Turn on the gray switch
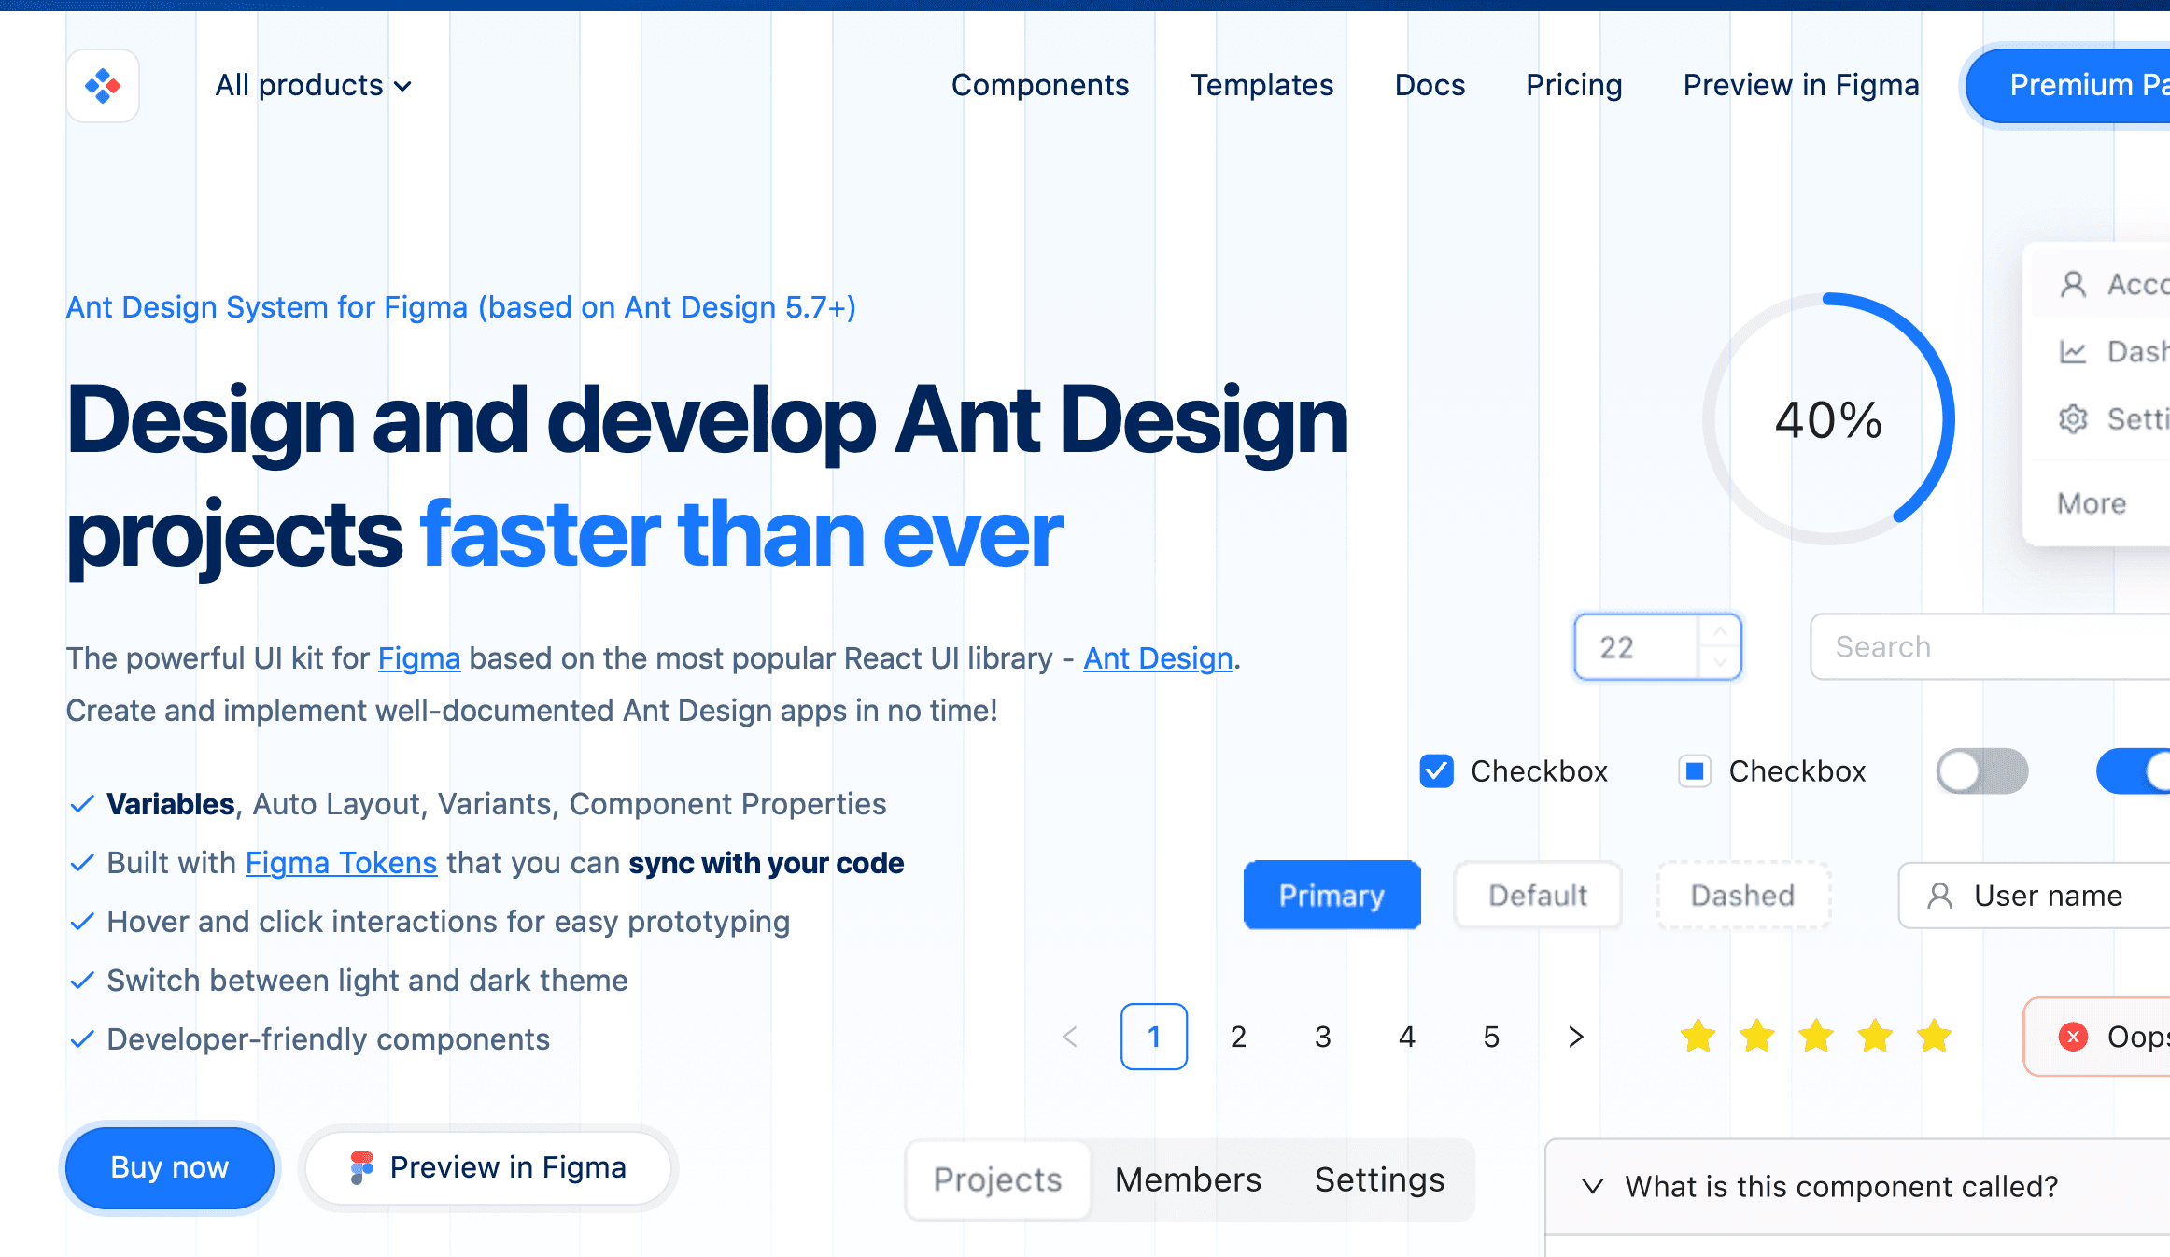 click(1981, 771)
